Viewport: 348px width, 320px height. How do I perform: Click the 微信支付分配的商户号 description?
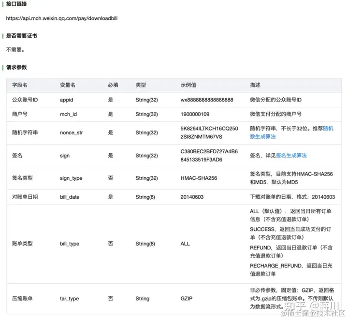[275, 114]
